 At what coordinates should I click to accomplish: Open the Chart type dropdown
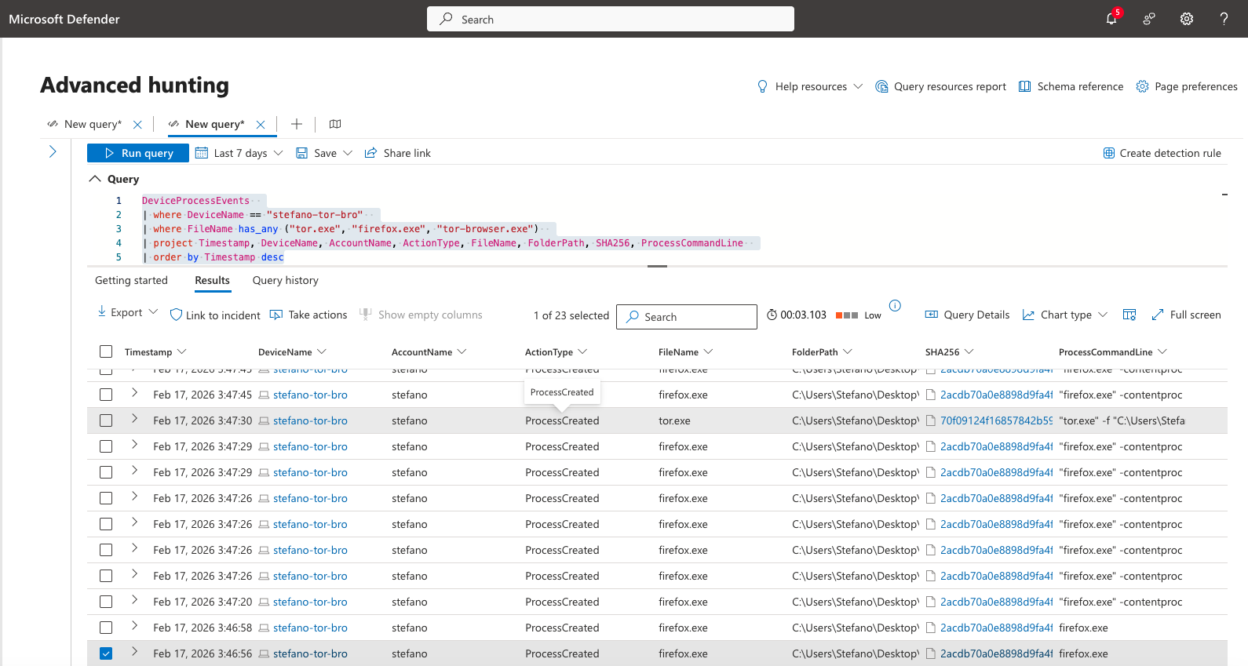pyautogui.click(x=1065, y=315)
